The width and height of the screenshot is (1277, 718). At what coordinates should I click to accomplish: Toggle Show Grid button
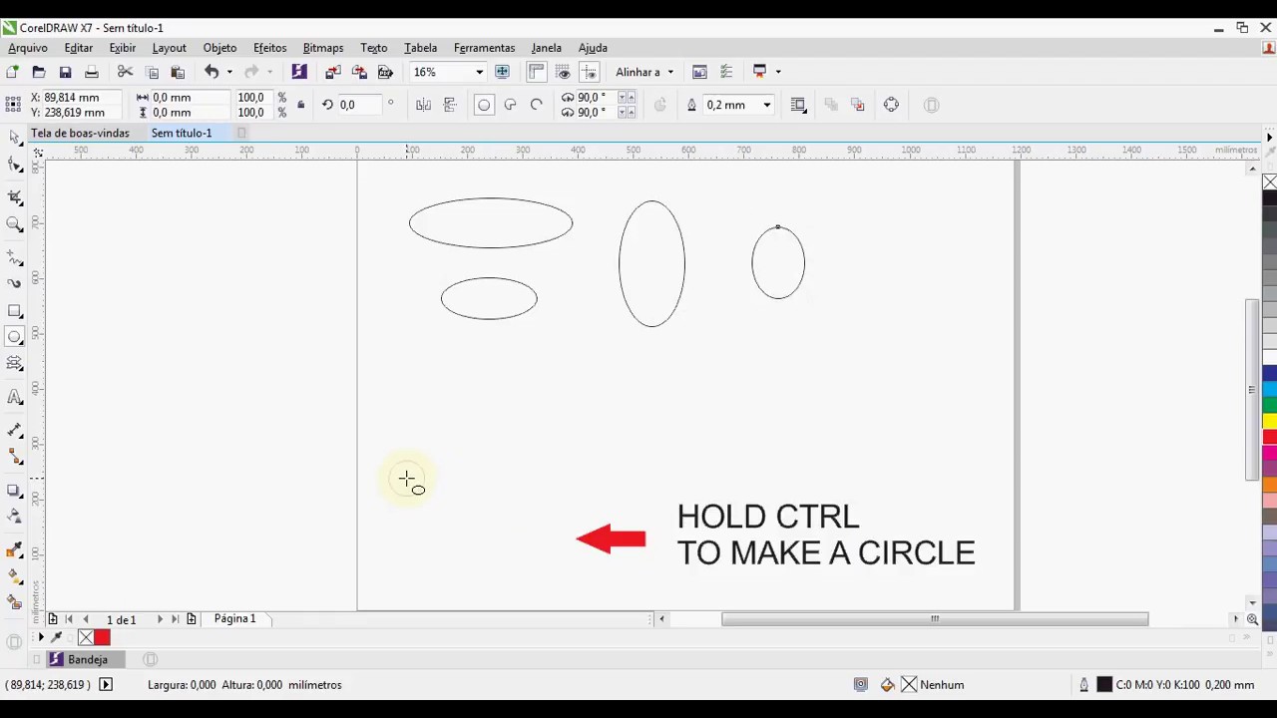tap(564, 72)
